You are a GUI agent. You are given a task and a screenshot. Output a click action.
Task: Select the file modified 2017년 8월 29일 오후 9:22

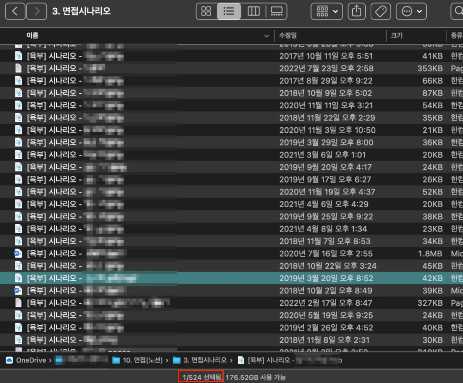click(231, 81)
